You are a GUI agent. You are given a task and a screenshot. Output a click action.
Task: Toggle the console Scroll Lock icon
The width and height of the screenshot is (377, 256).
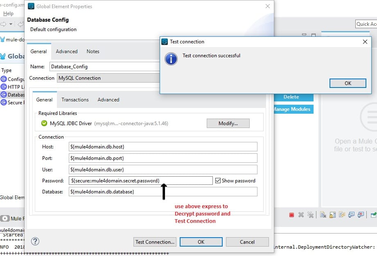(x=332, y=215)
